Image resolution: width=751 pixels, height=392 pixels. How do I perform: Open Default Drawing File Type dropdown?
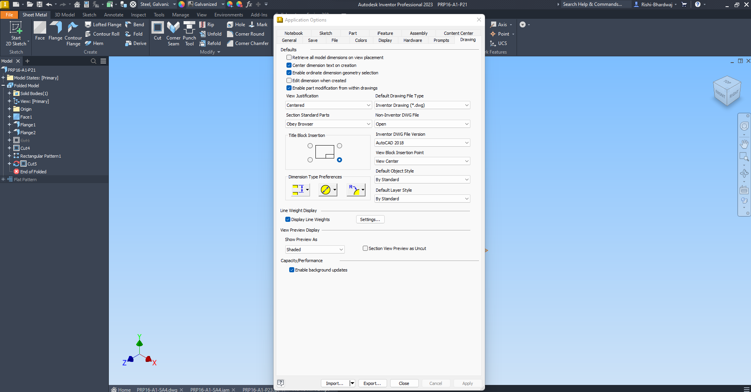pos(422,105)
